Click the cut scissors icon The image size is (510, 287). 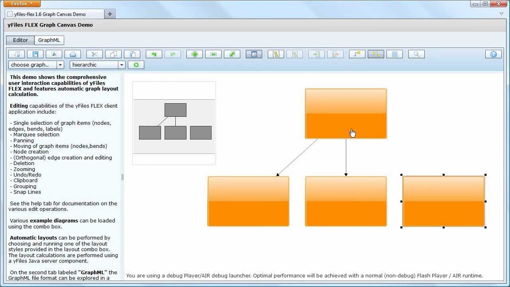(94, 54)
